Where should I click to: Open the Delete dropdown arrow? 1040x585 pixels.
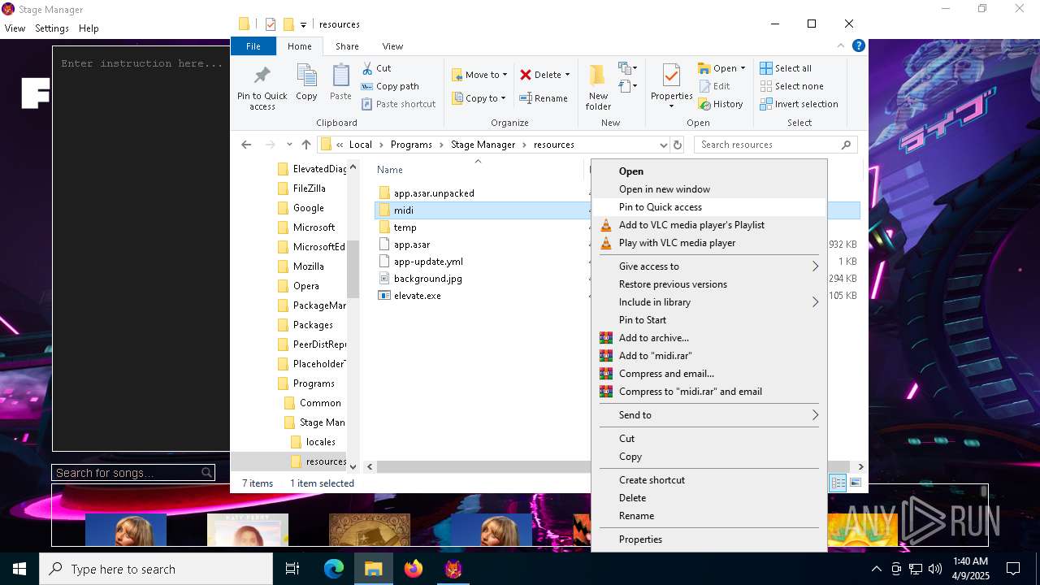tap(567, 75)
